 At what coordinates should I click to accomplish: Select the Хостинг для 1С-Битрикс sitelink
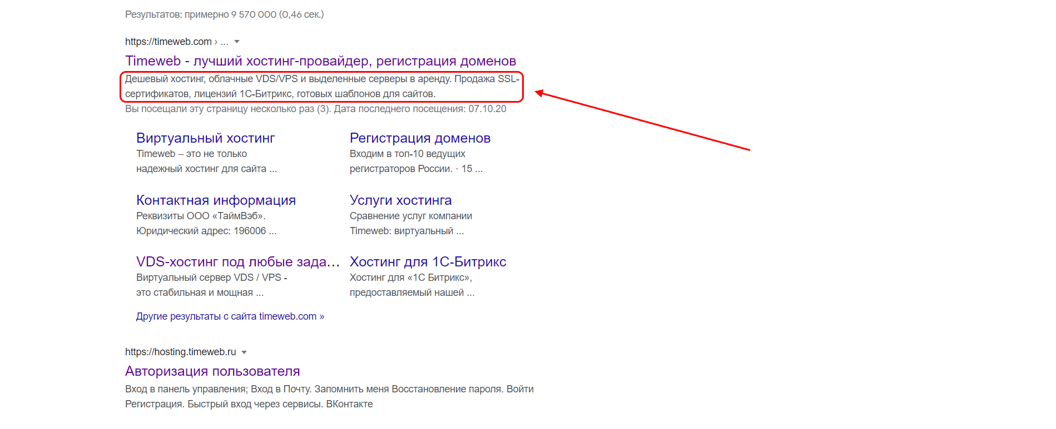pos(428,262)
